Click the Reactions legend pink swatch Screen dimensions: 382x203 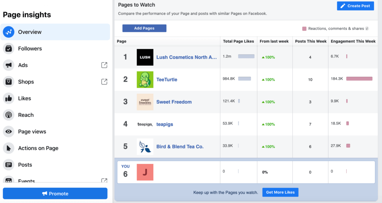(304, 29)
